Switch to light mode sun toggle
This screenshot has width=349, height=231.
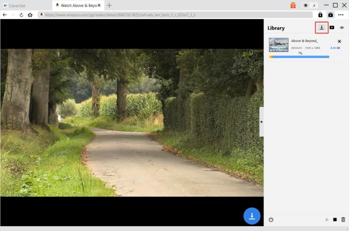[x=305, y=5]
